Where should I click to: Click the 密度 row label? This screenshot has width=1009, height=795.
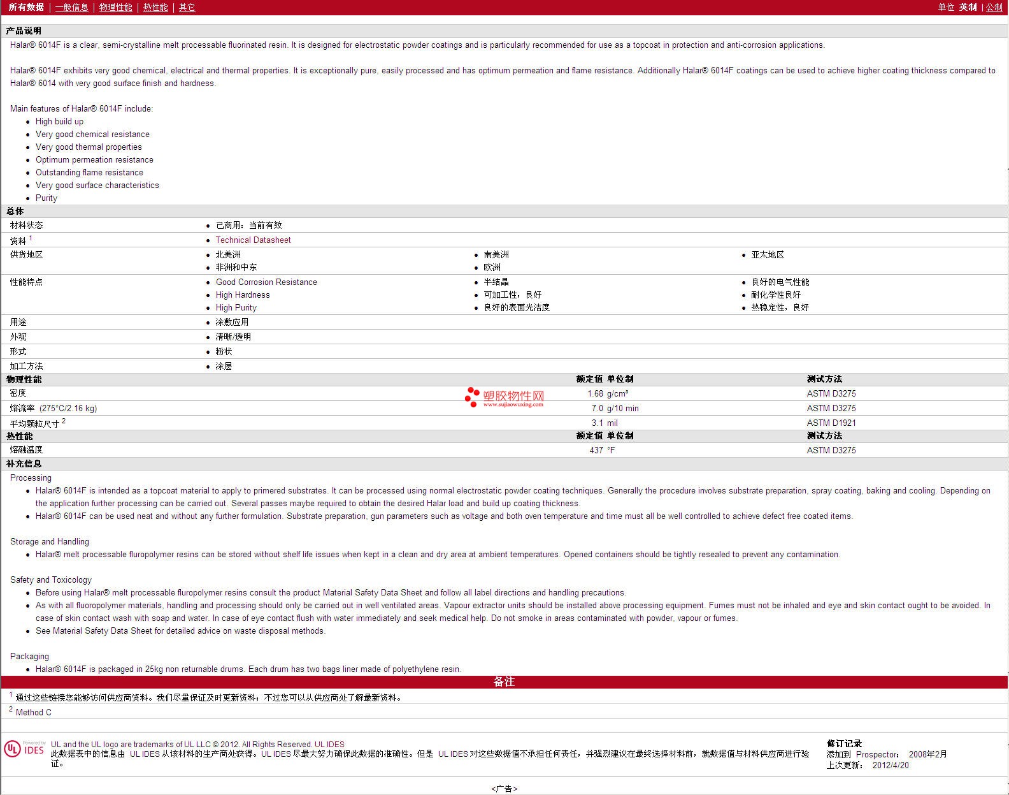18,394
